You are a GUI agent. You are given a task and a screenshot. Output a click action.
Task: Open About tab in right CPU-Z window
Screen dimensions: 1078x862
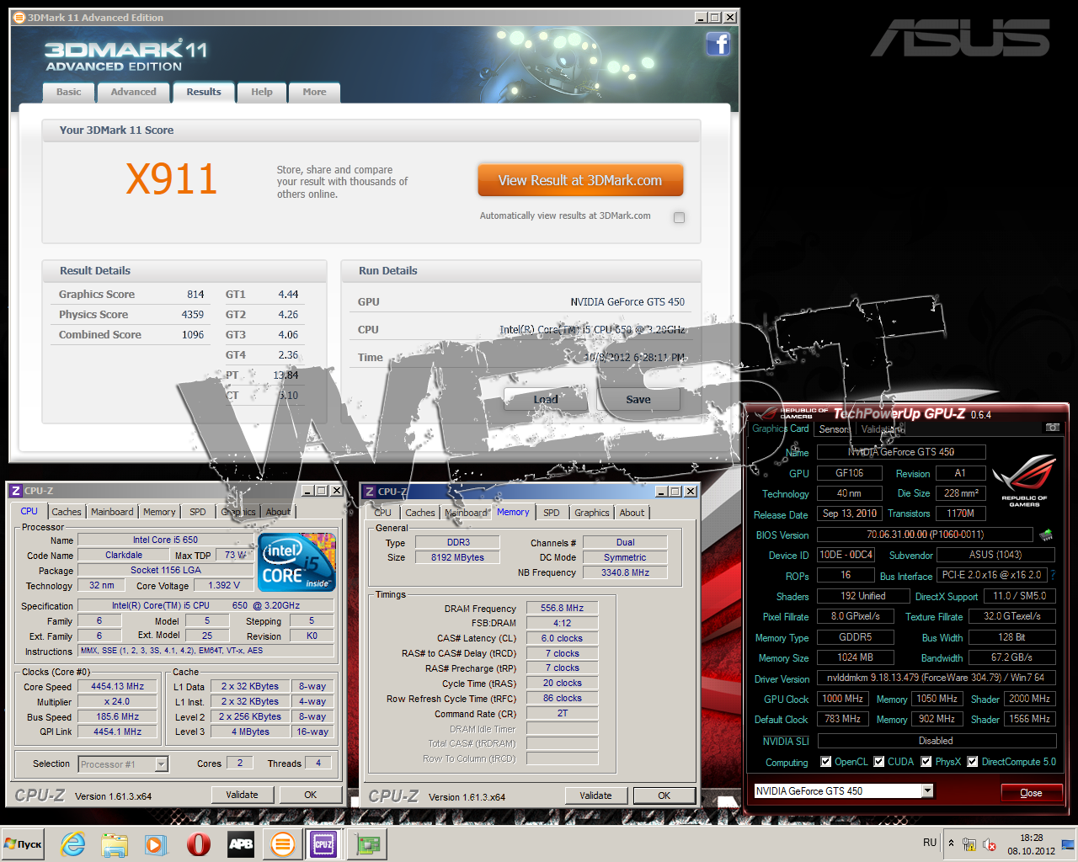click(x=632, y=513)
